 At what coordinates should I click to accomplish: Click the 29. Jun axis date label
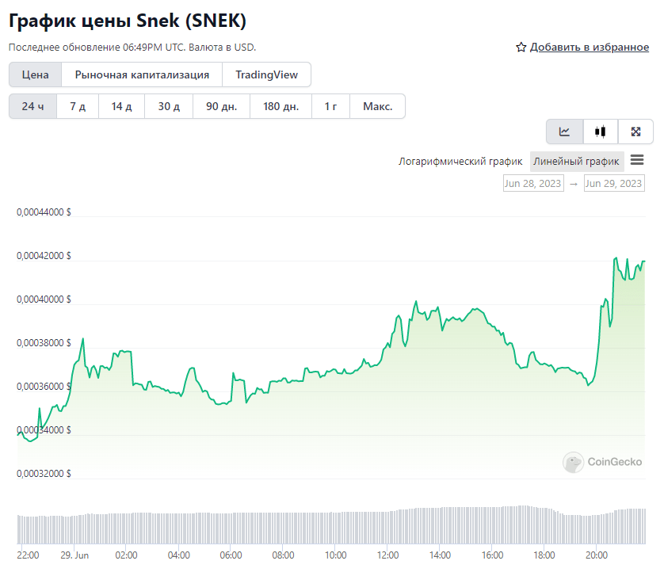click(x=74, y=555)
